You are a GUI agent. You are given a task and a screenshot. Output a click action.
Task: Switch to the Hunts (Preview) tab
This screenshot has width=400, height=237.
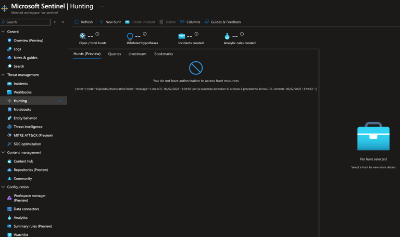(87, 54)
